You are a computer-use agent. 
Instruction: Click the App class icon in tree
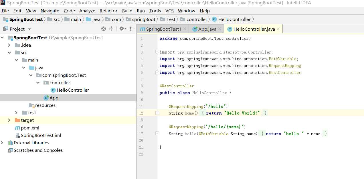pyautogui.click(x=46, y=98)
